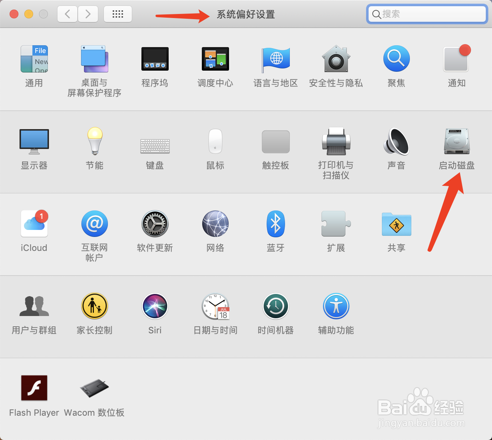Open iCloud preferences
The height and width of the screenshot is (440, 492).
(34, 223)
